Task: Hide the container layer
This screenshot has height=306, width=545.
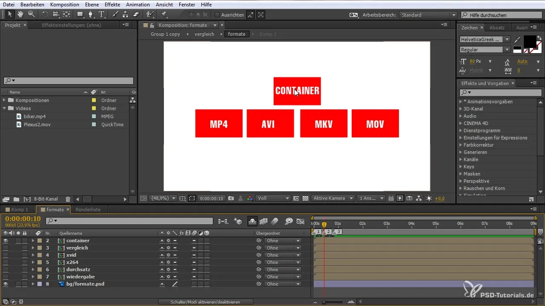Action: coord(6,241)
